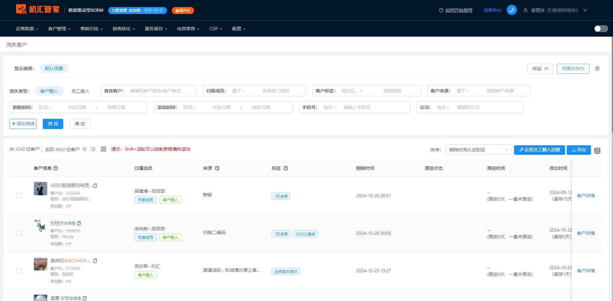Click help icon beside 客户信息 header
The image size is (613, 301).
[56, 168]
